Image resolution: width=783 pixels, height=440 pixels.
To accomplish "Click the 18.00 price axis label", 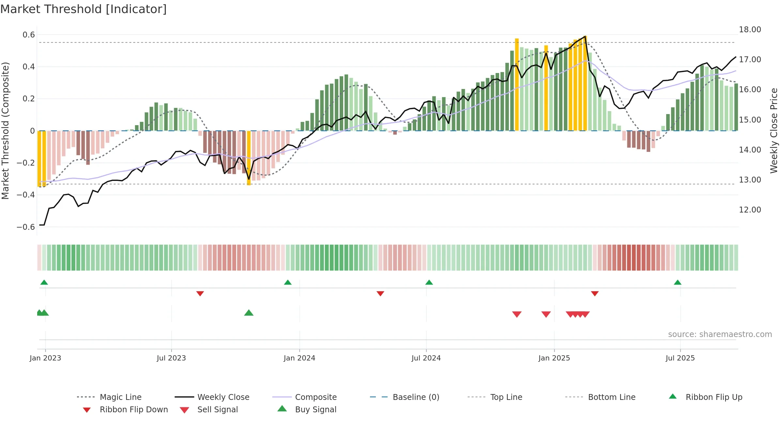I will (x=750, y=30).
